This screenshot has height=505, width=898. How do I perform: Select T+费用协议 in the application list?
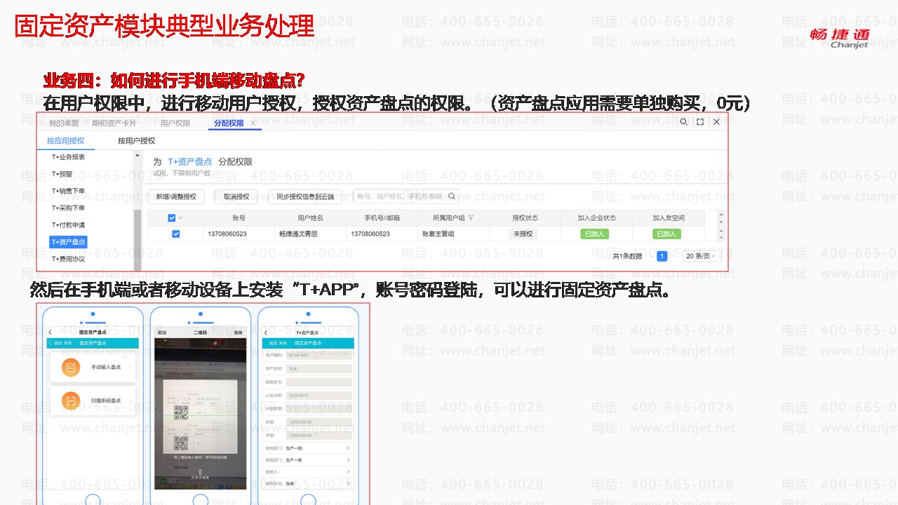point(69,259)
